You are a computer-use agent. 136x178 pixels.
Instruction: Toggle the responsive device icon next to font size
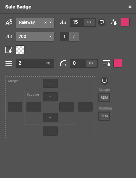102,22
